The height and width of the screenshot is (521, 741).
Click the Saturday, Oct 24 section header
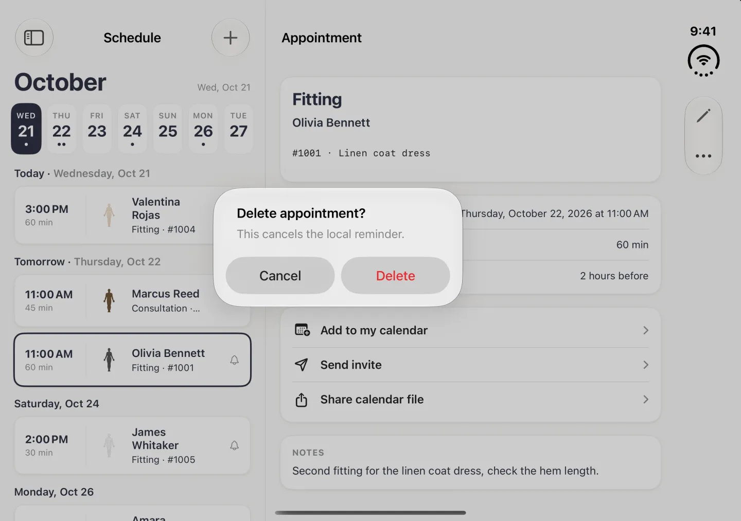pos(57,404)
